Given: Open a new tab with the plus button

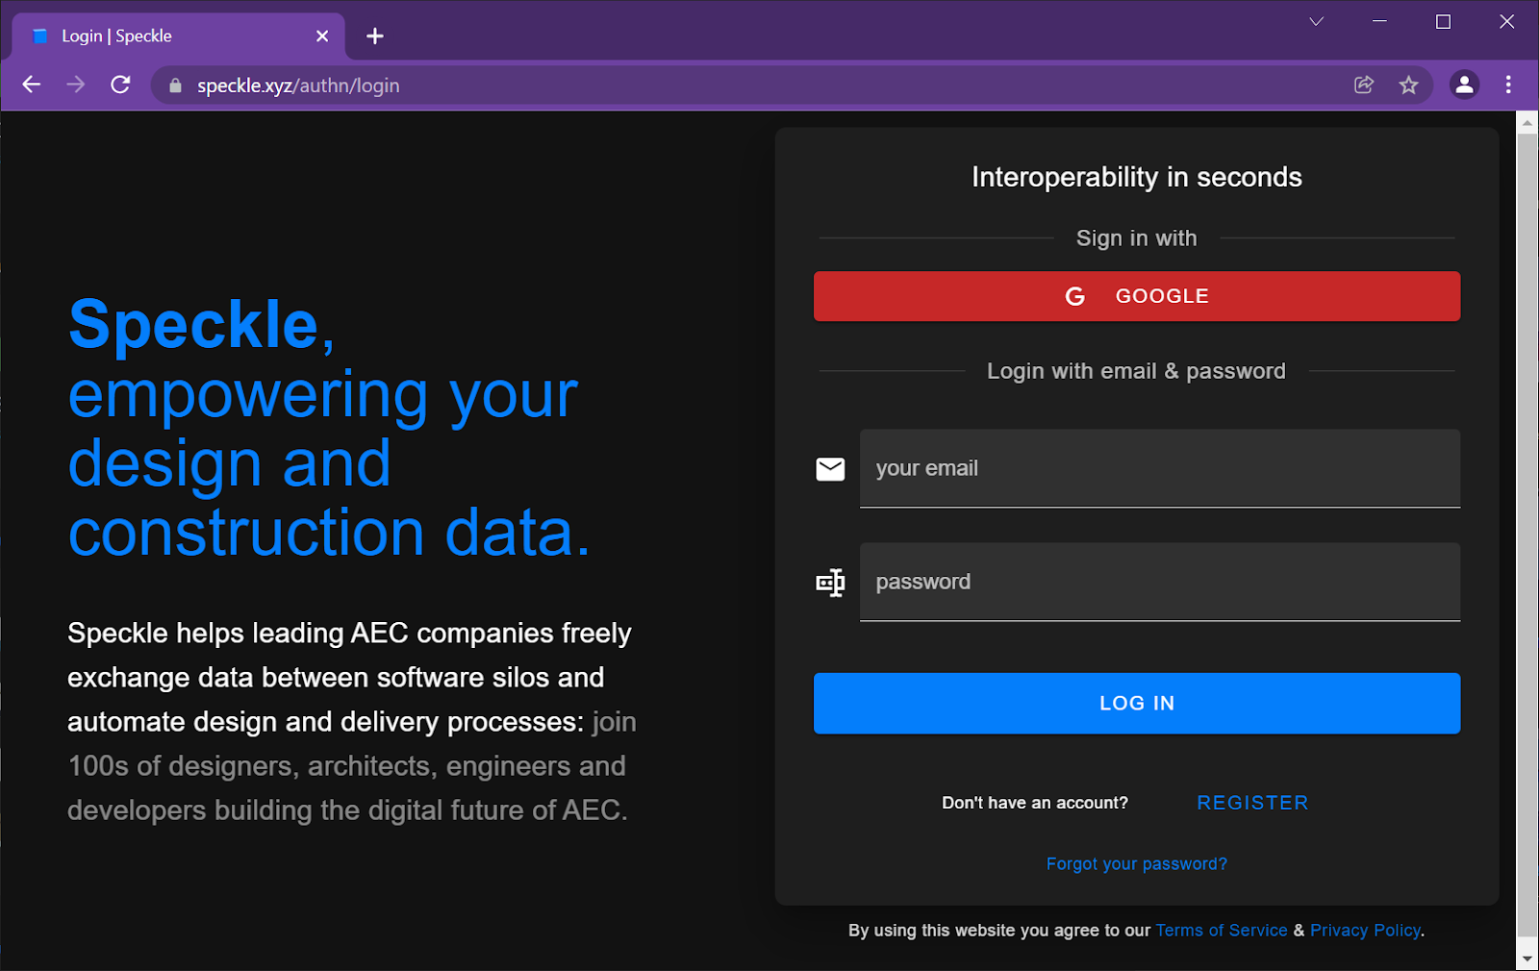Looking at the screenshot, I should click(375, 37).
